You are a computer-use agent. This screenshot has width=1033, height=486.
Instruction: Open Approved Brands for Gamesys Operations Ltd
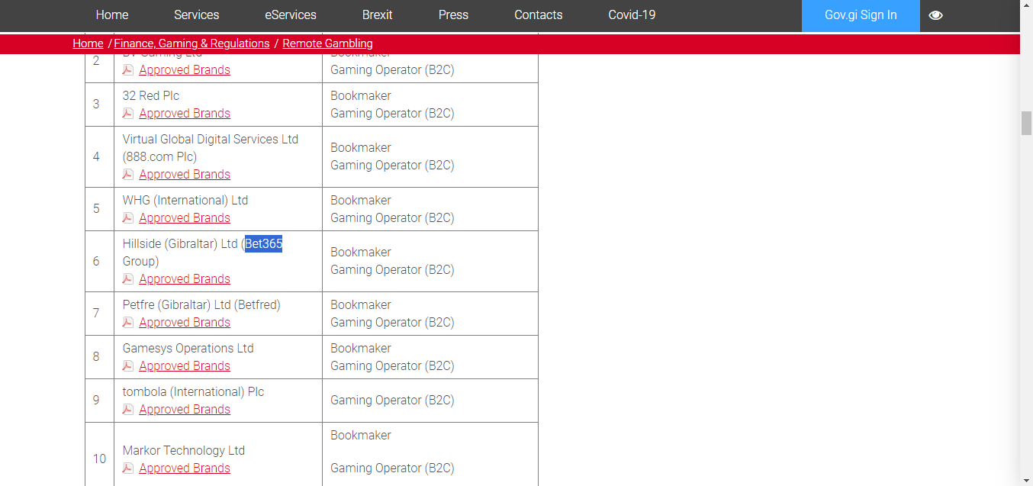pyautogui.click(x=185, y=365)
